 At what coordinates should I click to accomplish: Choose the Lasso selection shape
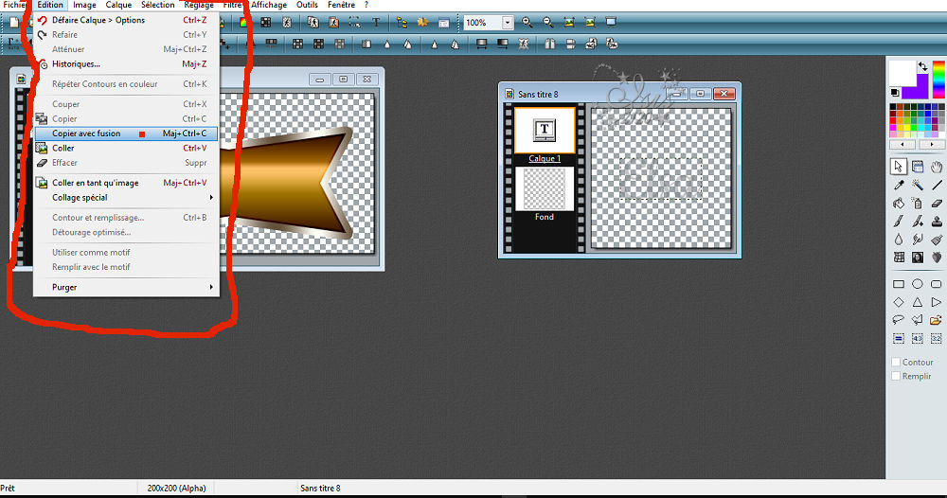click(x=898, y=320)
